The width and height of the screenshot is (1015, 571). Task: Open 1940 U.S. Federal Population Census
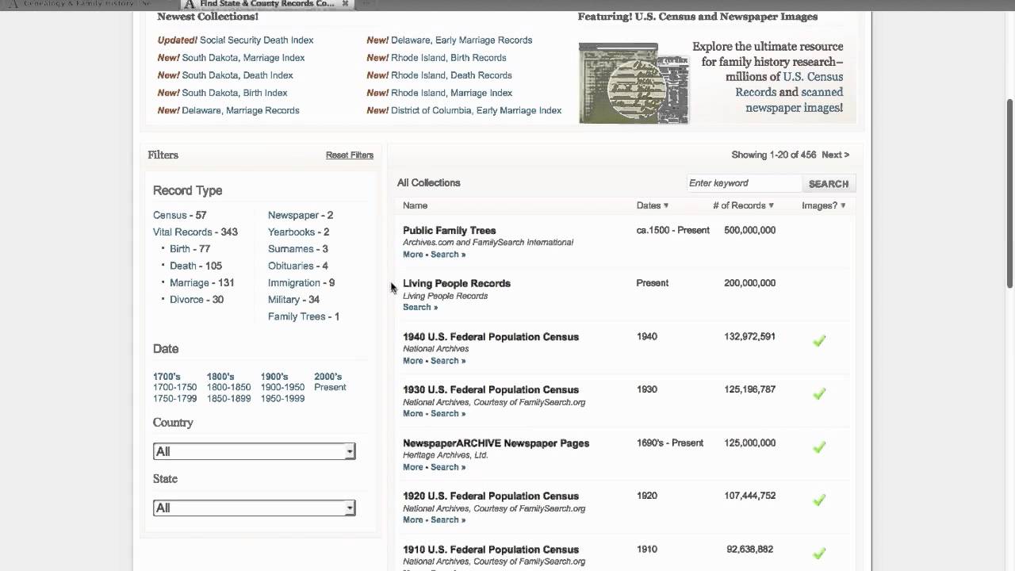tap(491, 337)
